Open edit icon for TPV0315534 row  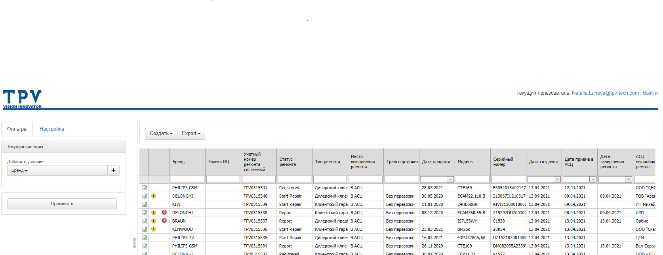(x=145, y=246)
